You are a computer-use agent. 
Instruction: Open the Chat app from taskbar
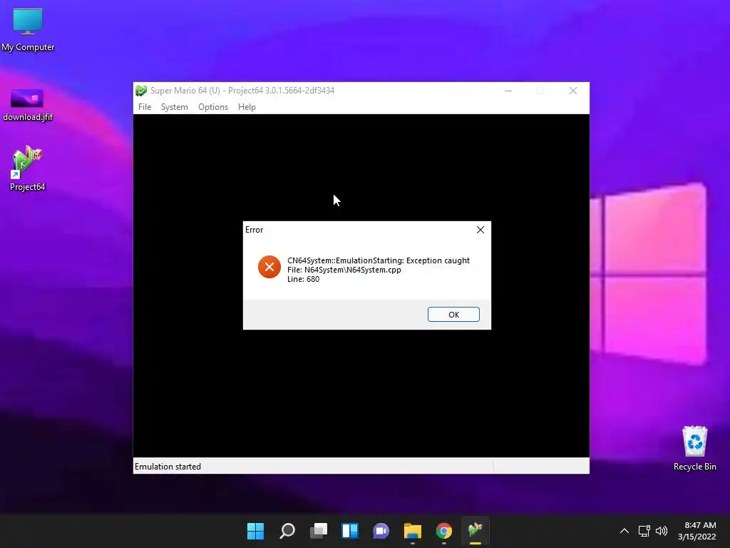coord(381,531)
